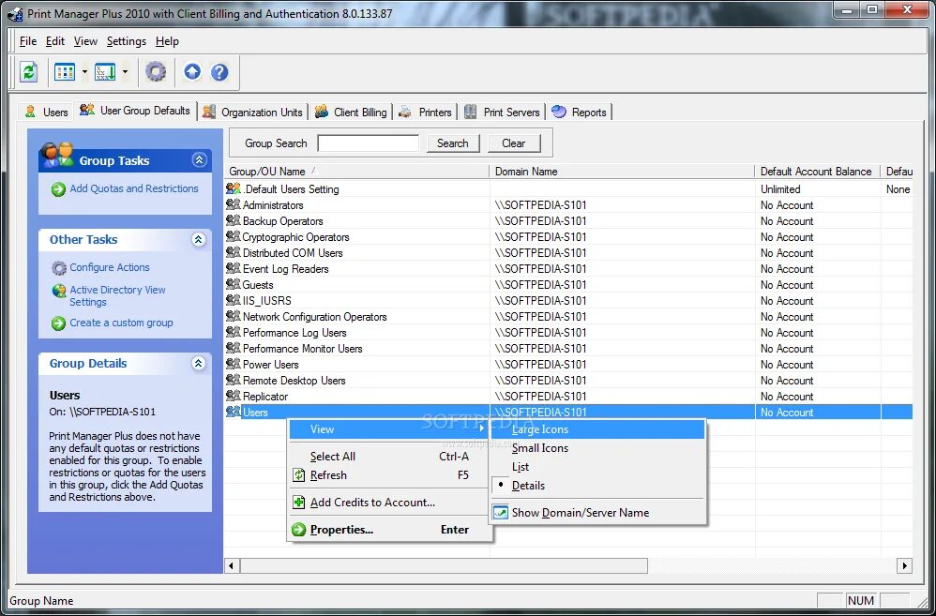Collapse the Group Details panel

point(200,363)
